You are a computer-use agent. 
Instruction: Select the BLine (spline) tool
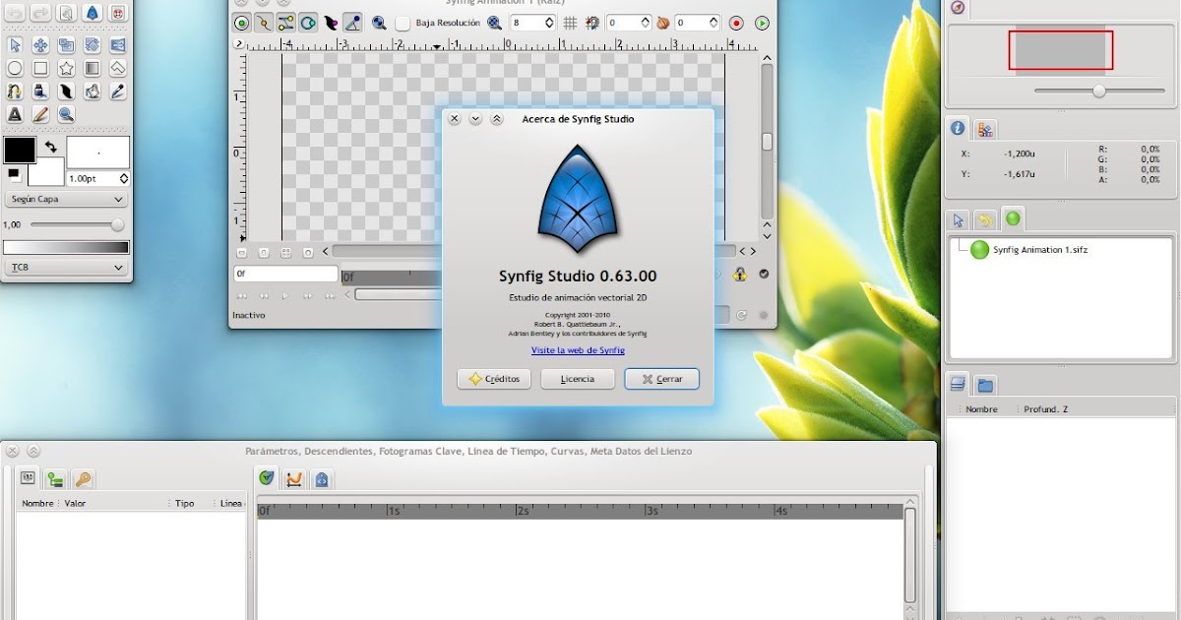click(x=15, y=92)
